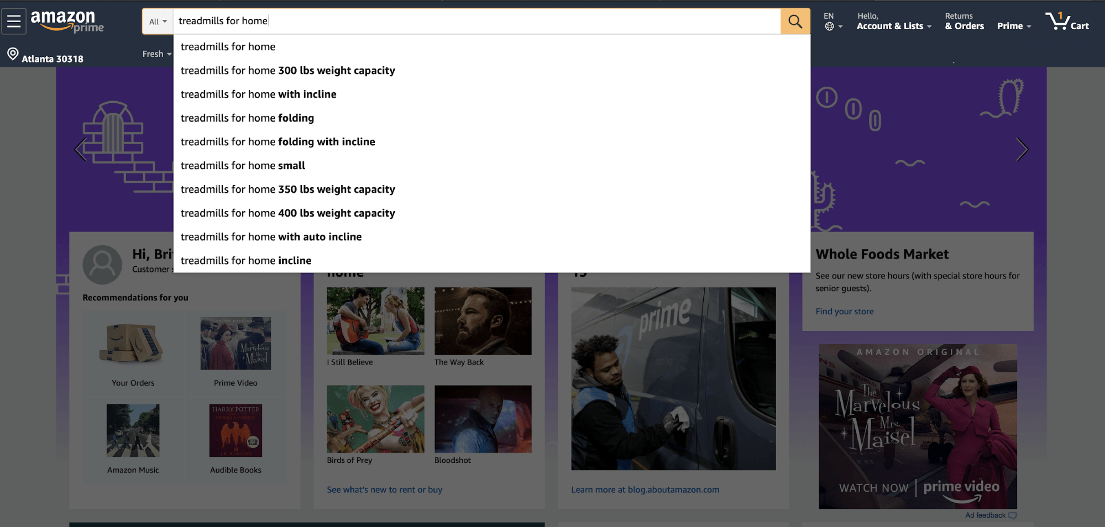This screenshot has width=1105, height=527.
Task: Click 'Find your store' link
Action: coord(844,312)
